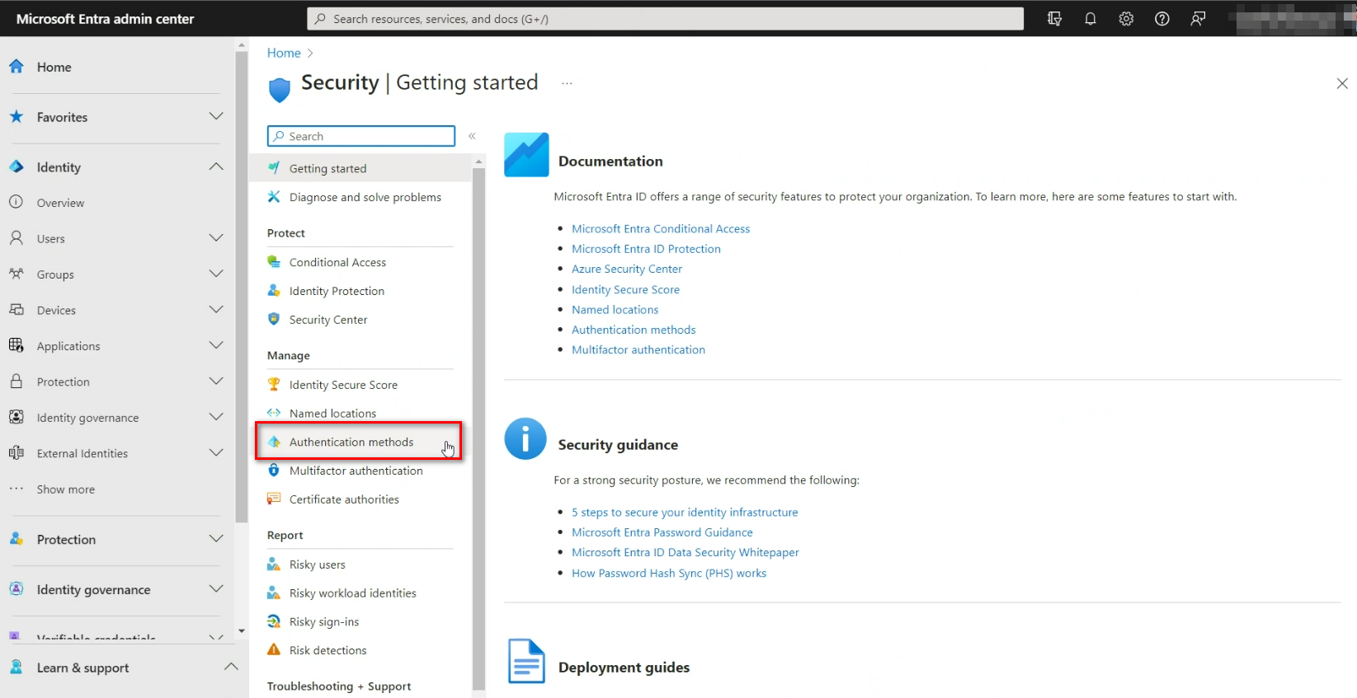Expand the External Identities chevron
Screen dimensions: 1357x698
(x=216, y=452)
